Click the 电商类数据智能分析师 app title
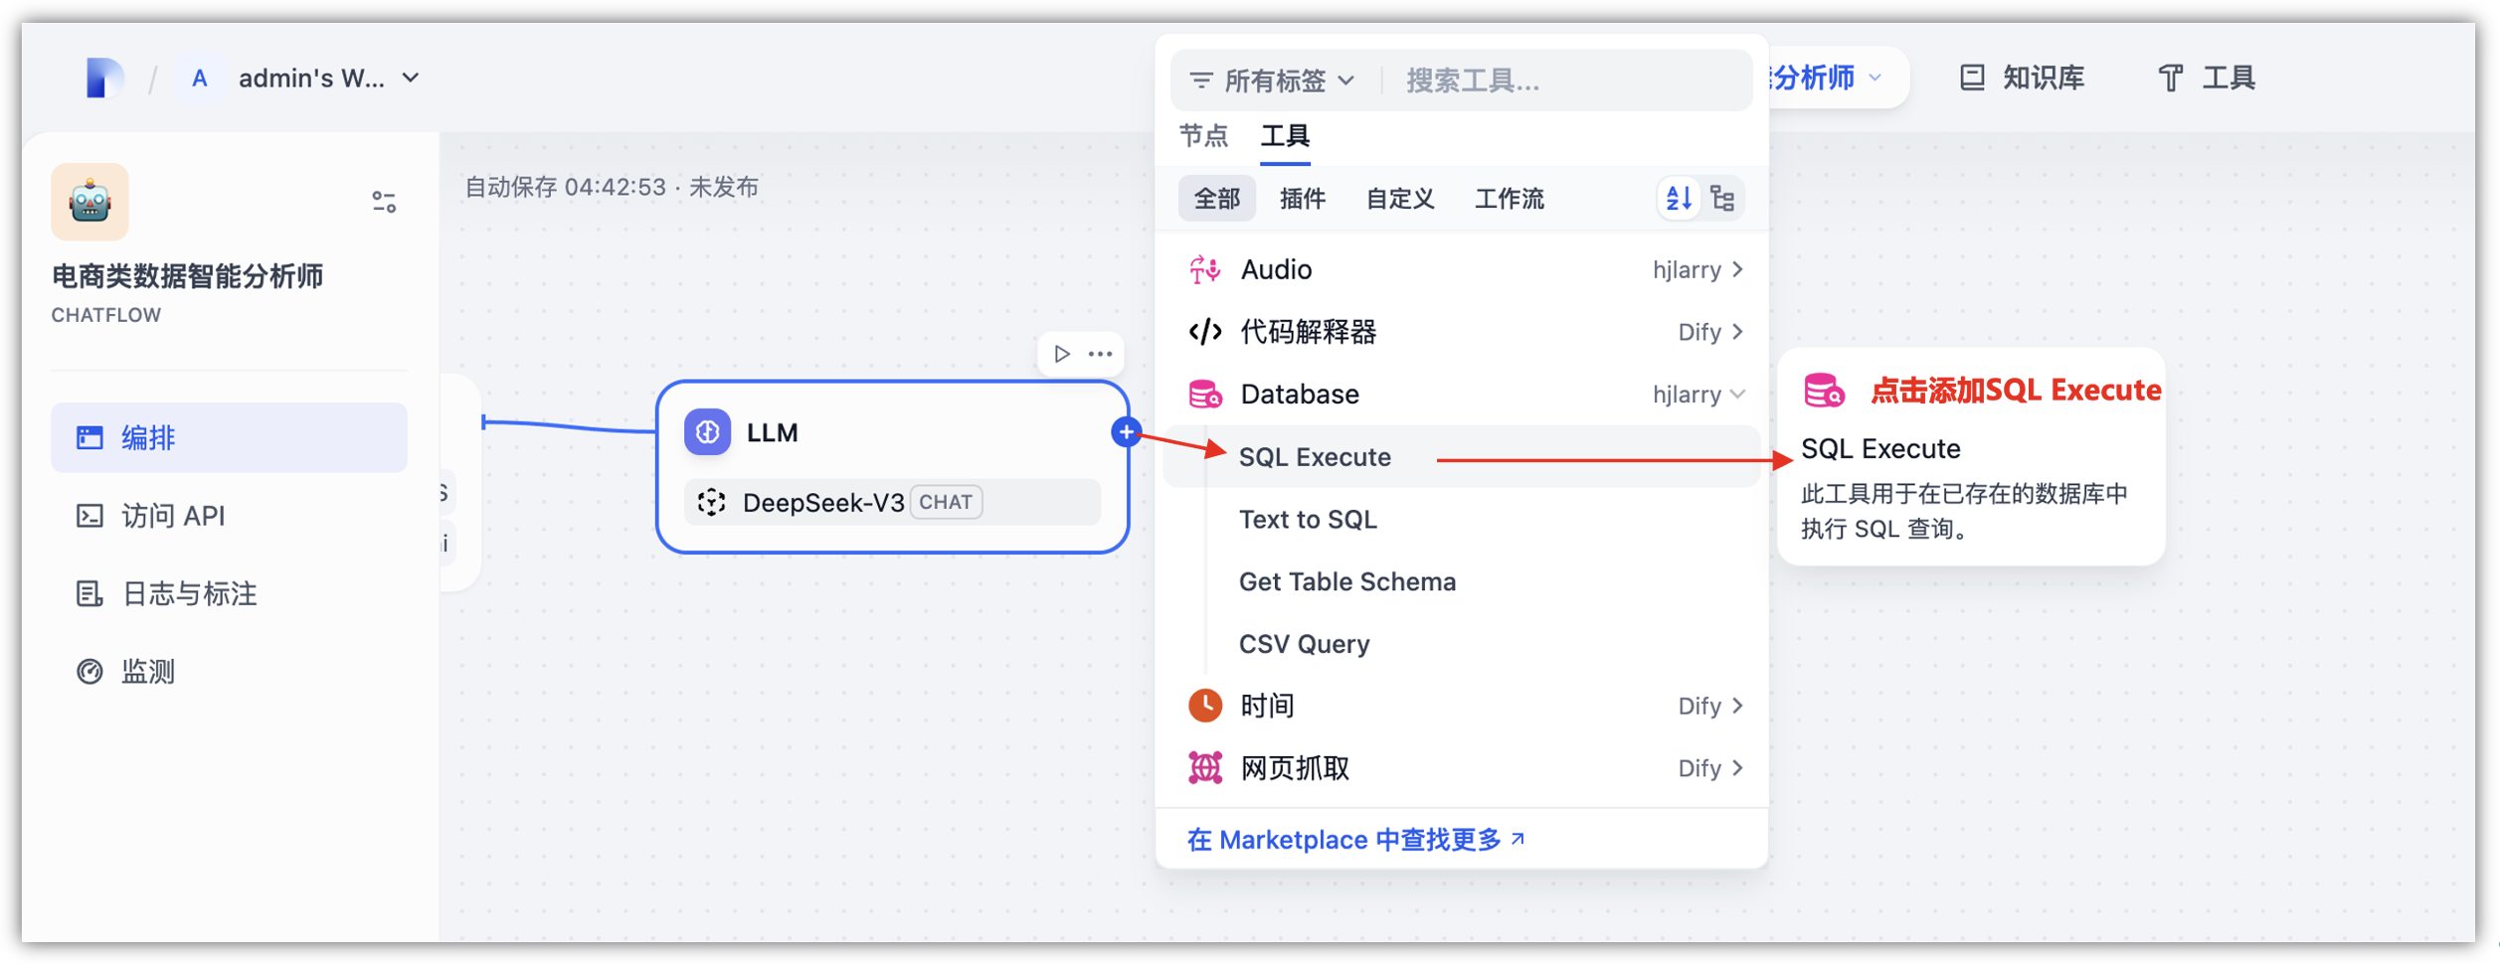2500x964 pixels. tap(188, 276)
